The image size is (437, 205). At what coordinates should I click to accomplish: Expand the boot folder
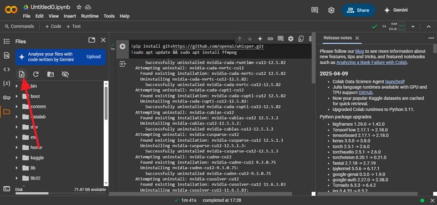pyautogui.click(x=17, y=96)
